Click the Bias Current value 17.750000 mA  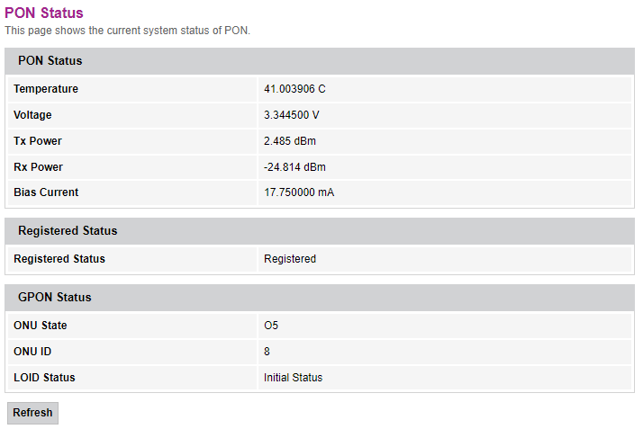coord(299,192)
